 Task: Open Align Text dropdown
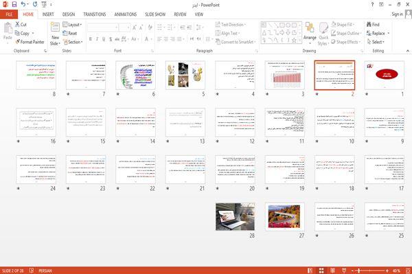[227, 33]
